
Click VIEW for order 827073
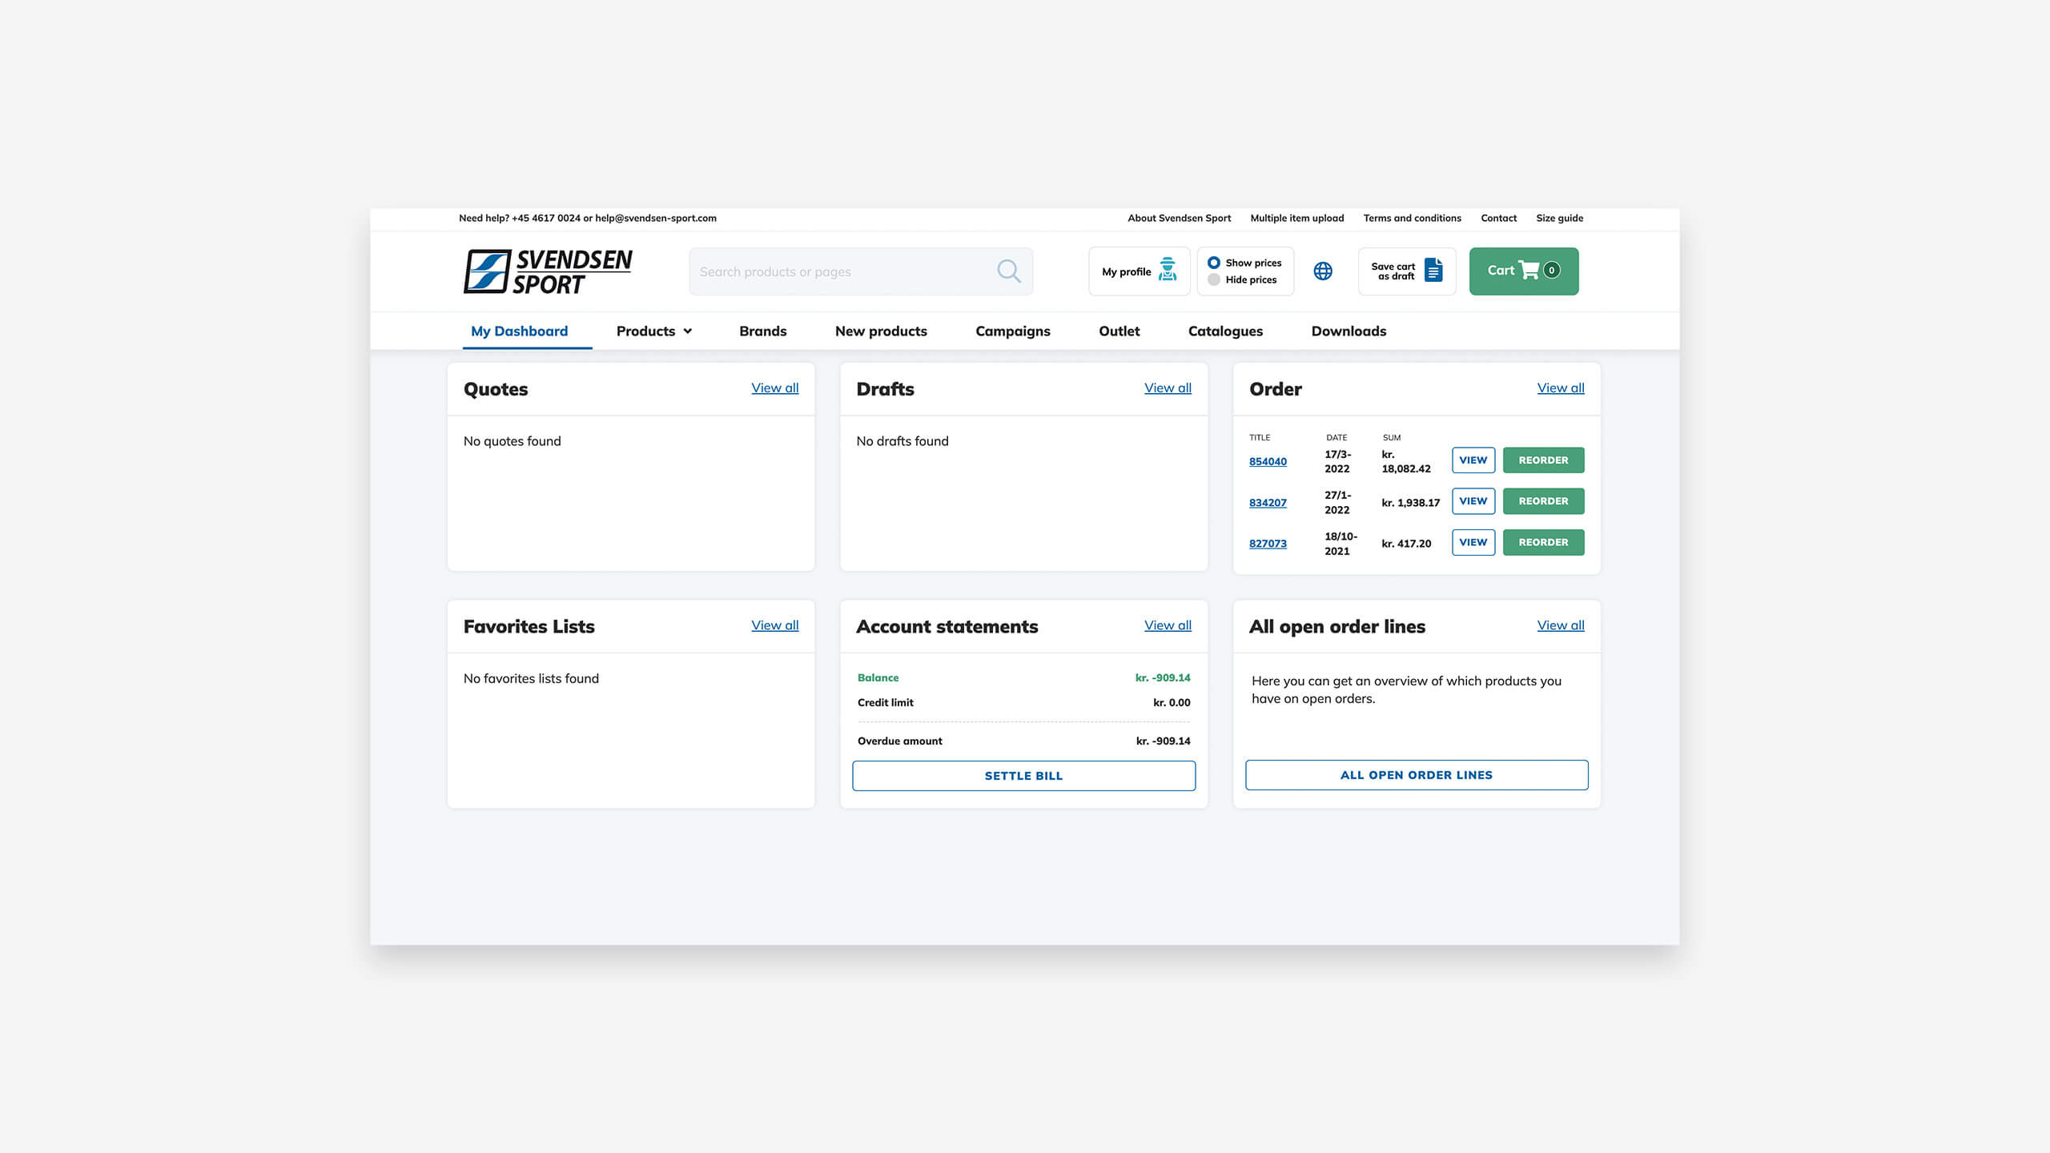[1473, 542]
